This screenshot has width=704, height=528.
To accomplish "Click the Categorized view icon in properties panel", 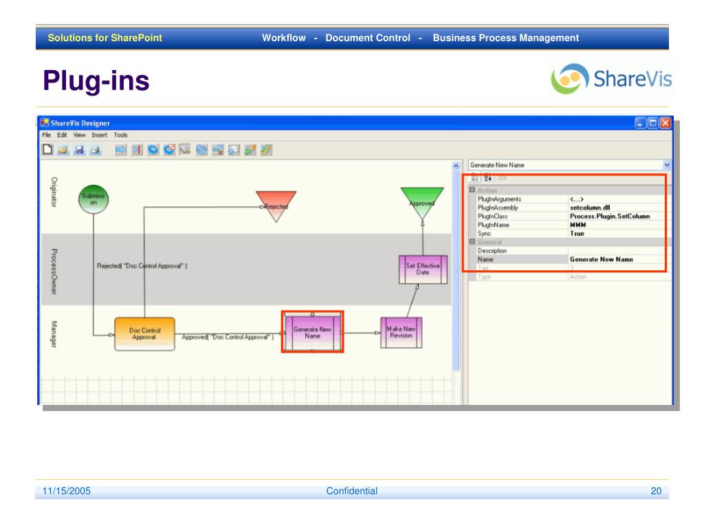I will click(x=474, y=178).
